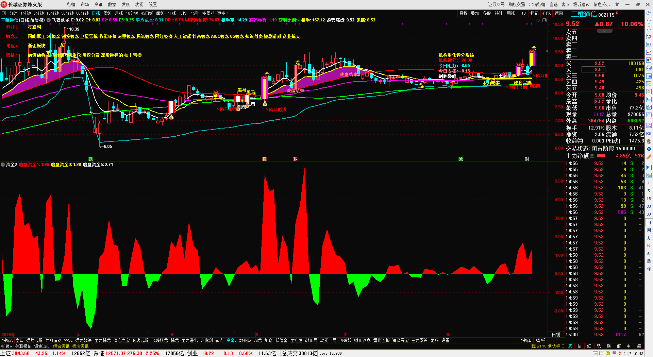Screen dimensions: 653x357
Task: Click the diamond icon at chart top right
Action: pos(538,20)
